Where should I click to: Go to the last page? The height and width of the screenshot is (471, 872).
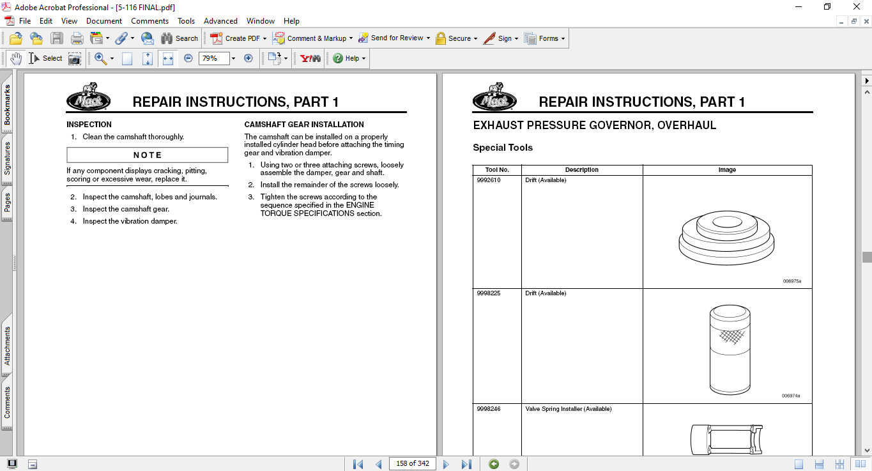pos(466,464)
